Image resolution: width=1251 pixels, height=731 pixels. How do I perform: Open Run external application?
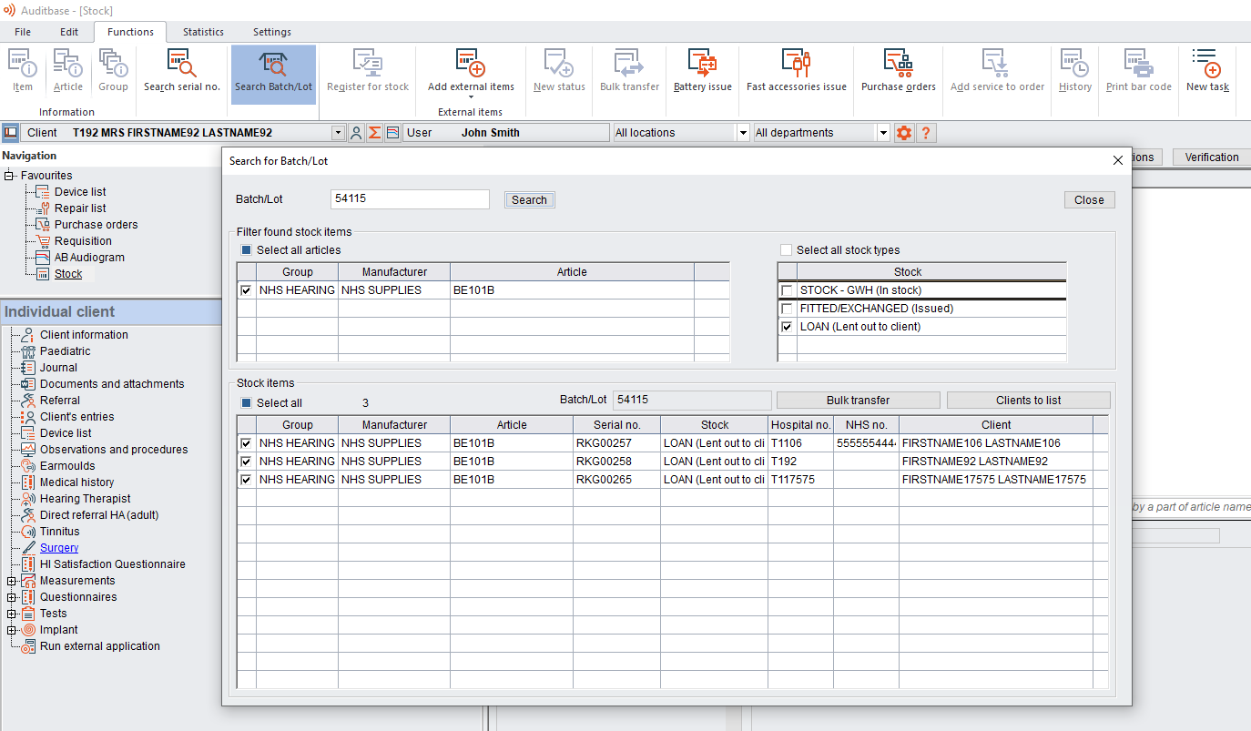click(99, 646)
